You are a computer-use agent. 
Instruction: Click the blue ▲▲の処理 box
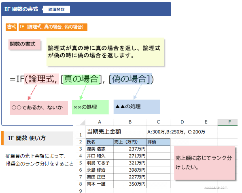pos(137,107)
